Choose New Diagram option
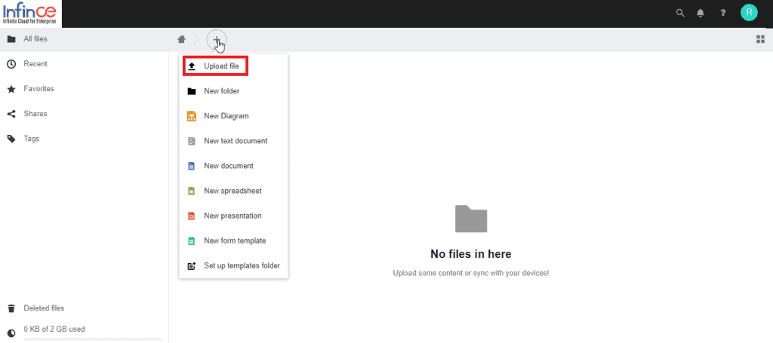773x343 pixels. tap(226, 116)
